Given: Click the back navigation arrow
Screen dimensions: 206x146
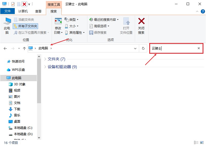Looking at the screenshot, I should click(5, 48).
